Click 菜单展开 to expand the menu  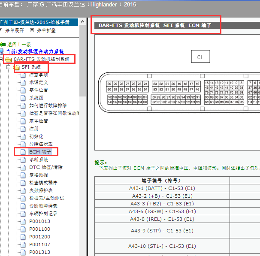[15, 30]
